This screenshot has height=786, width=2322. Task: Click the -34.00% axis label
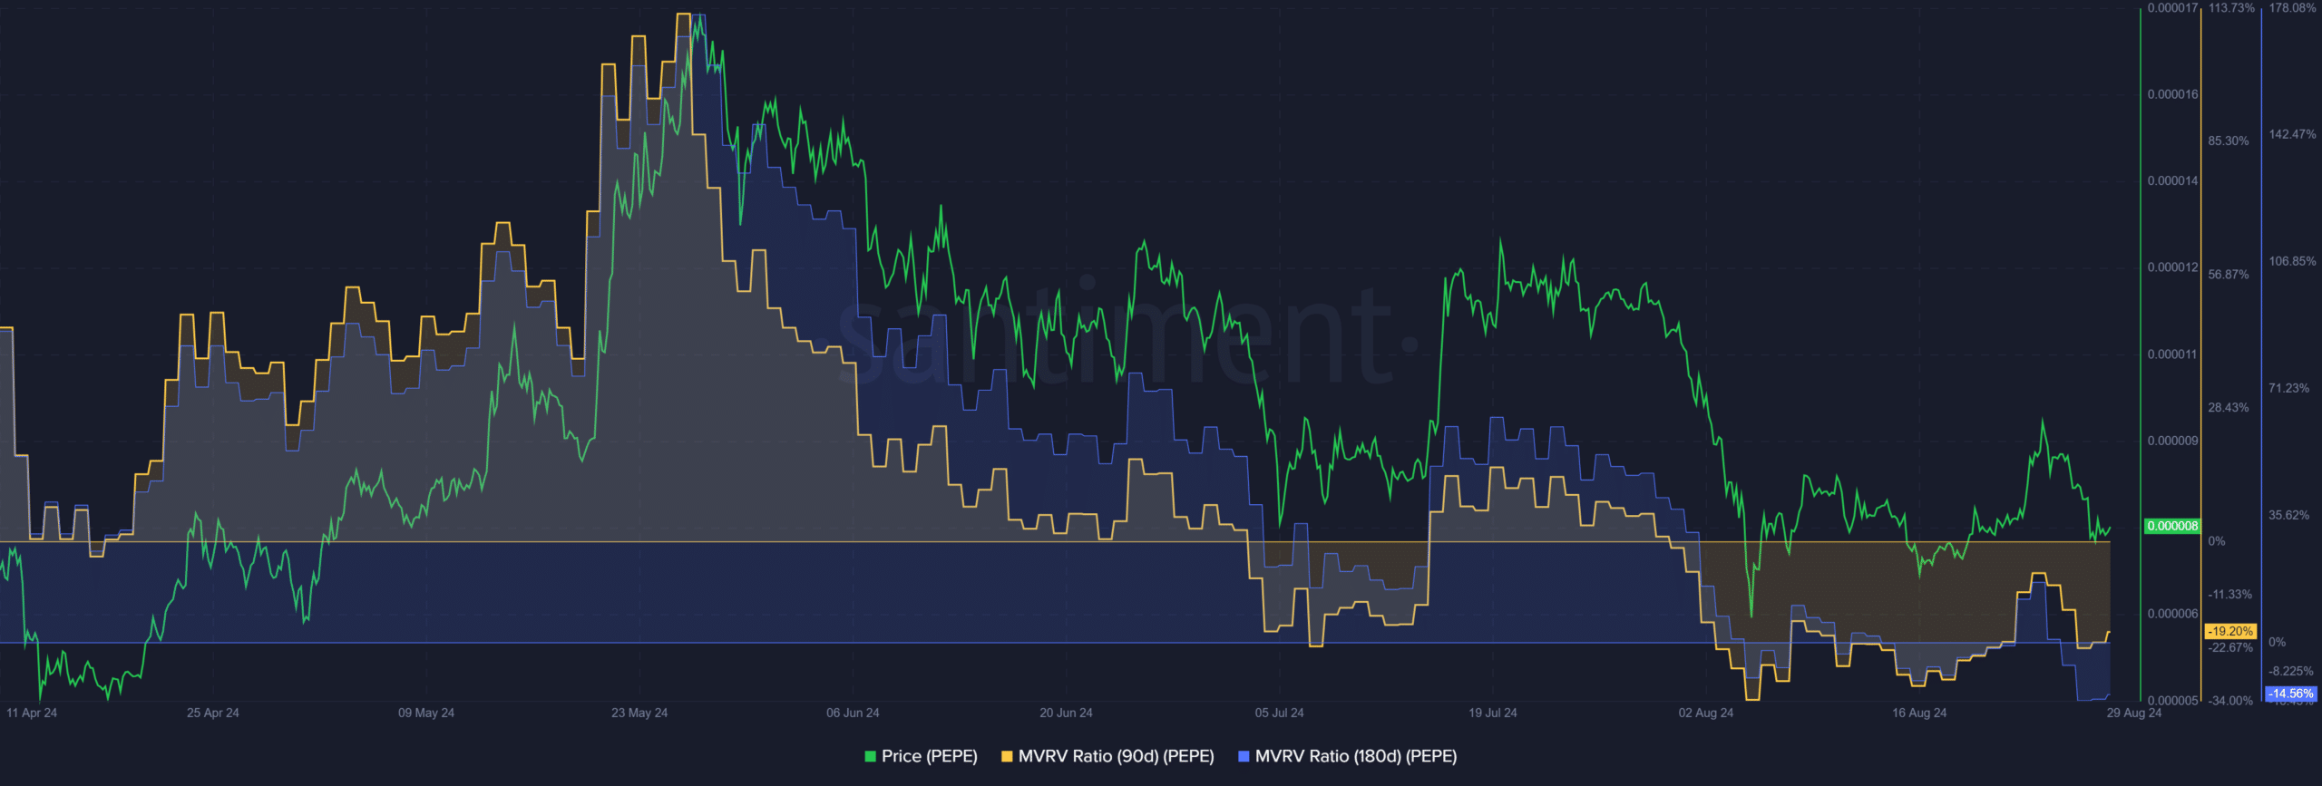(2230, 700)
